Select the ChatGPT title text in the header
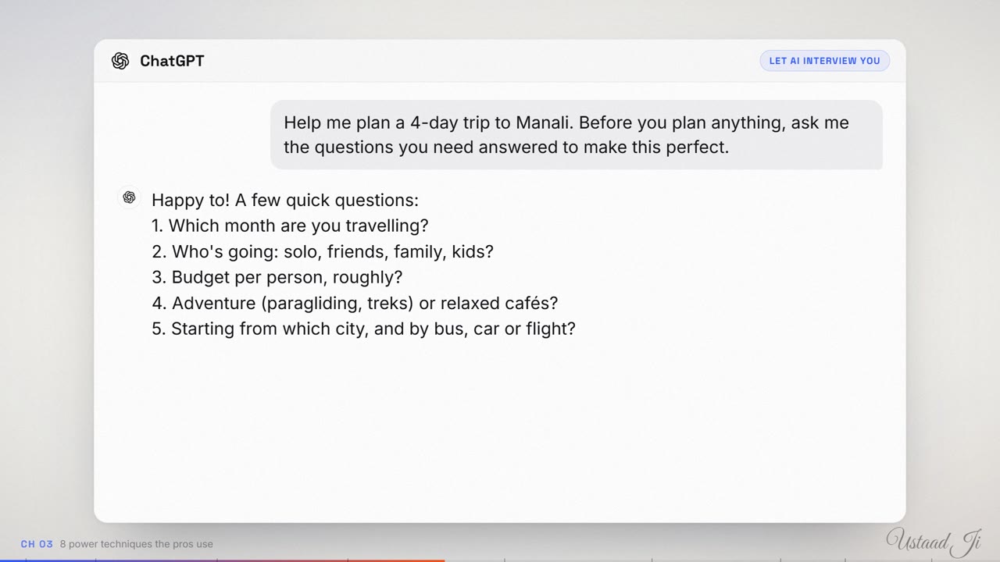The width and height of the screenshot is (1000, 562). pyautogui.click(x=172, y=61)
